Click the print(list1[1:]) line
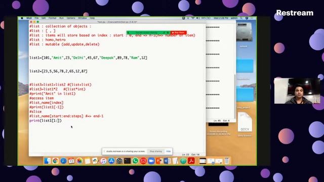The image size is (324, 182). point(46,120)
